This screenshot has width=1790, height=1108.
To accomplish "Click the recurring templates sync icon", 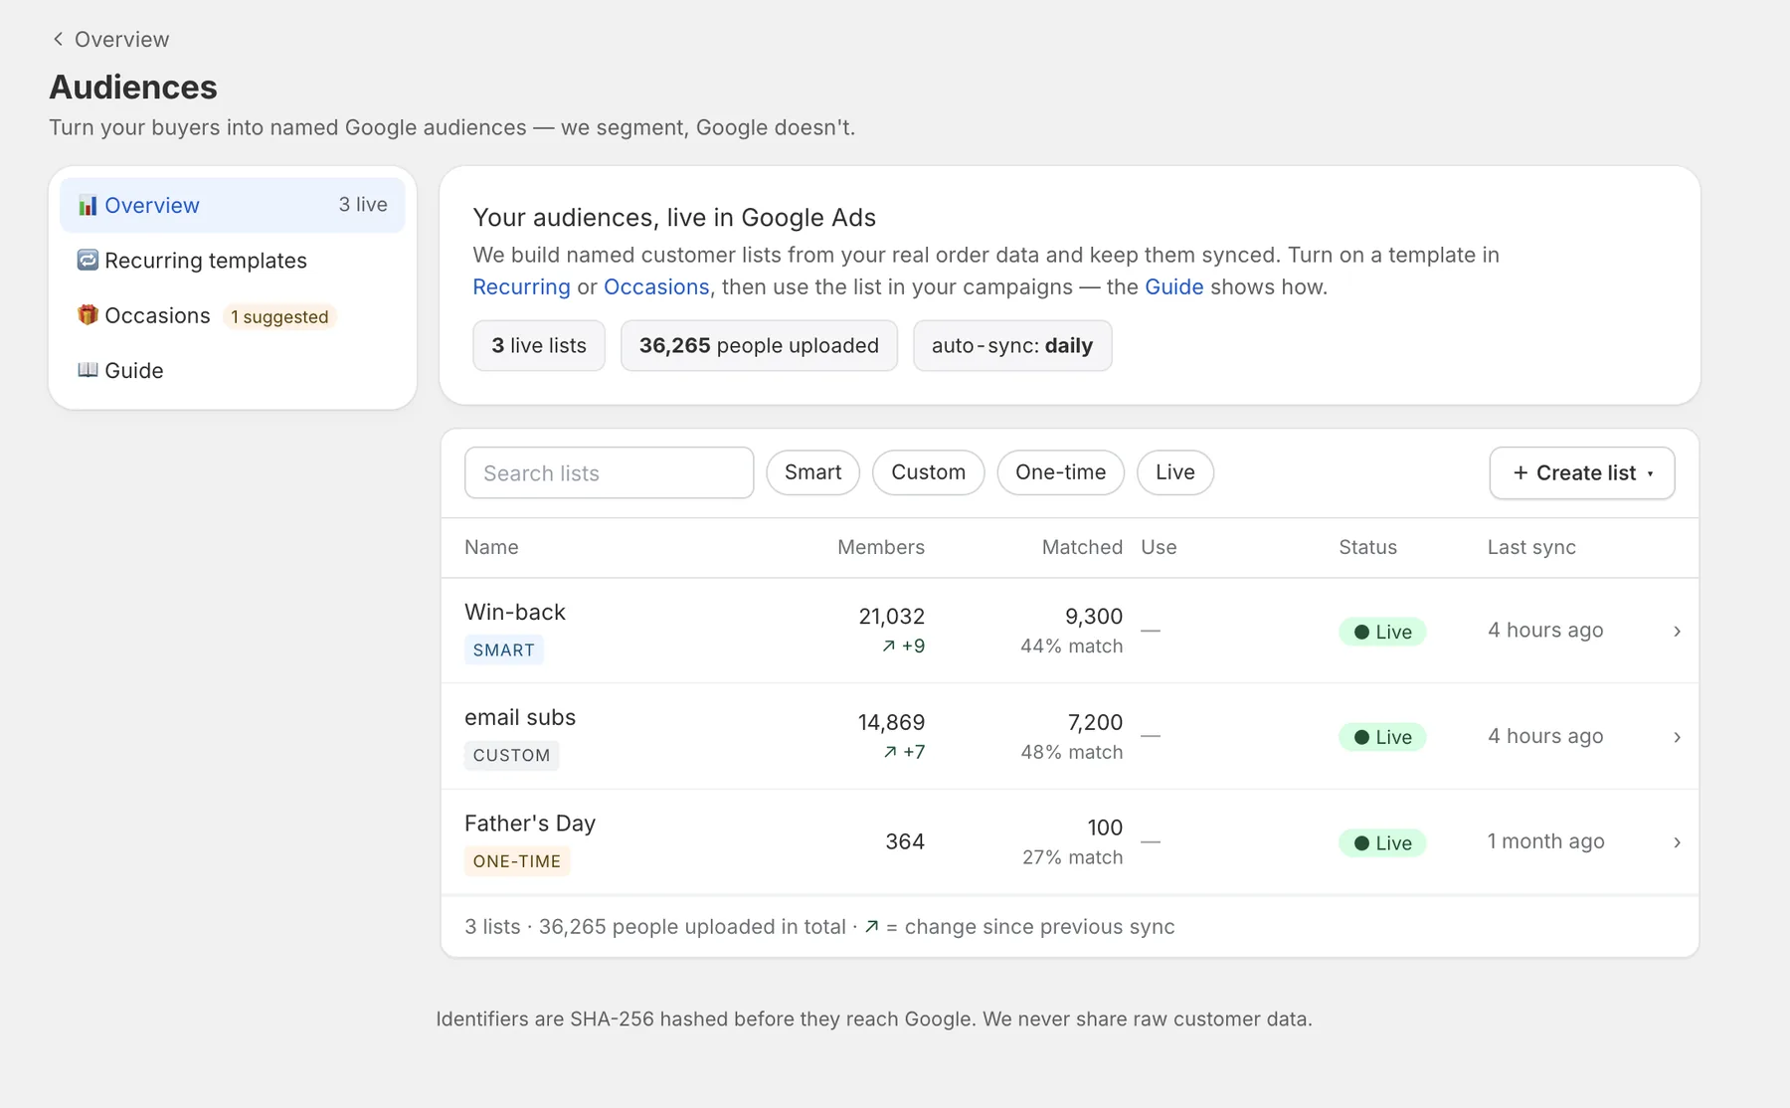I will (88, 260).
